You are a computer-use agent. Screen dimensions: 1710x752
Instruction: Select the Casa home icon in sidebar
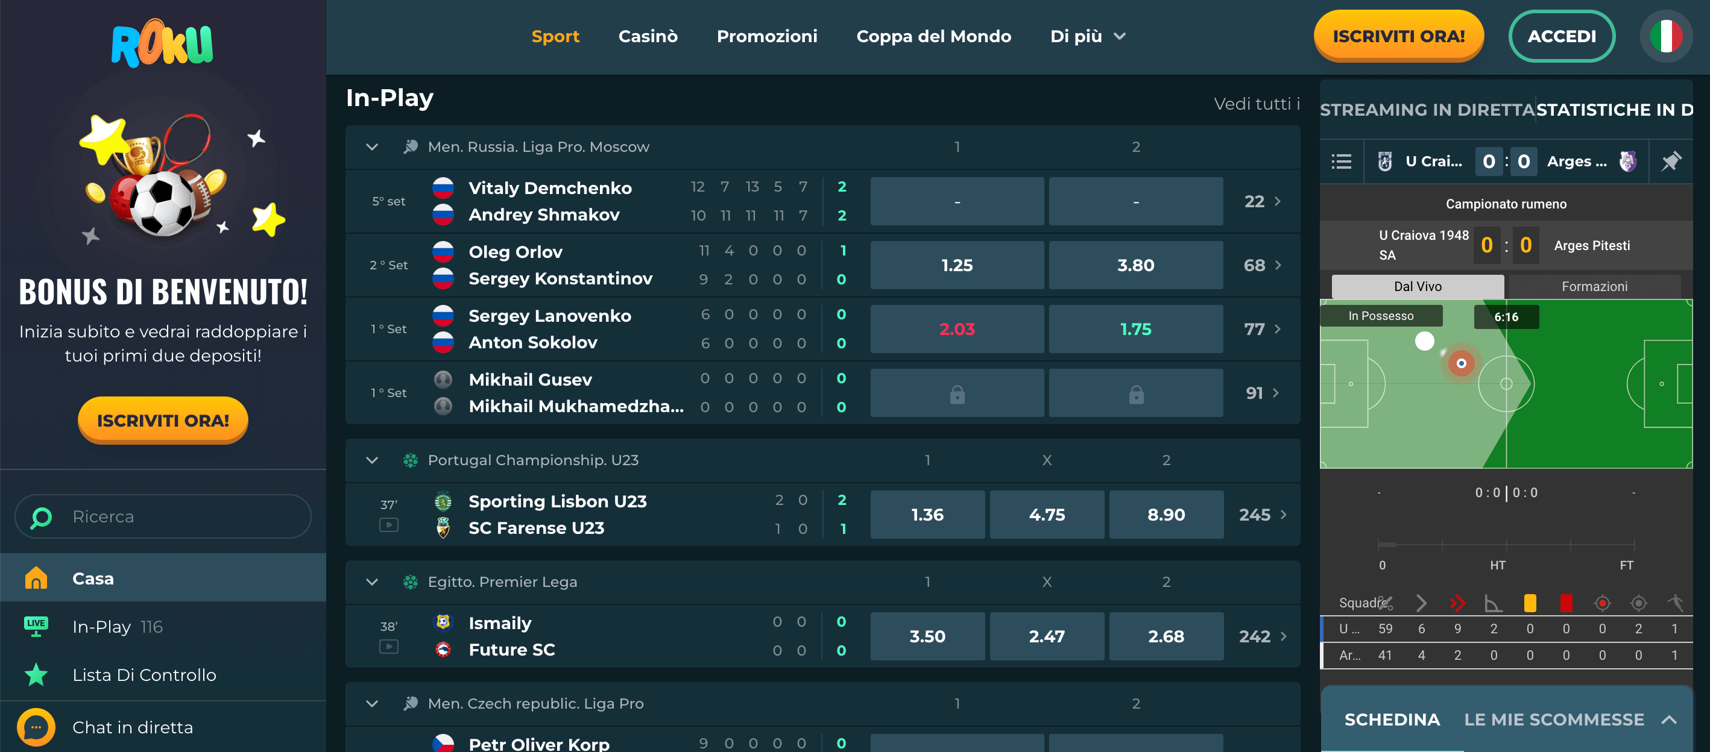tap(36, 578)
